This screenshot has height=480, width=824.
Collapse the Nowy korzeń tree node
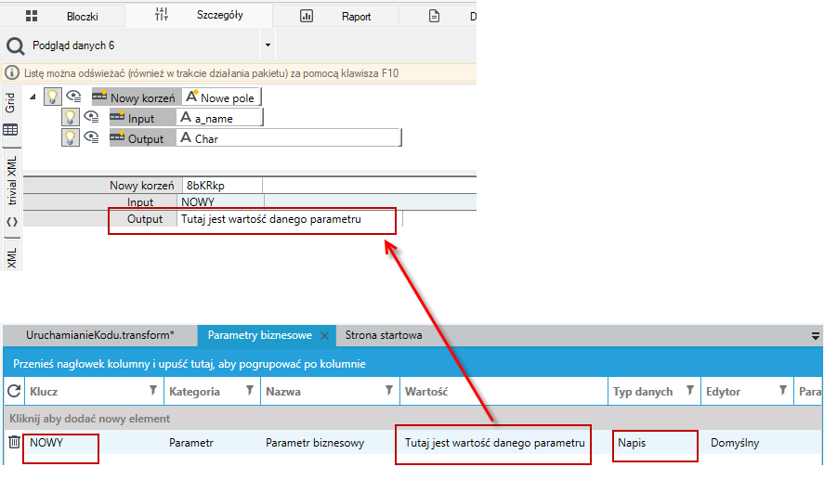(x=33, y=97)
